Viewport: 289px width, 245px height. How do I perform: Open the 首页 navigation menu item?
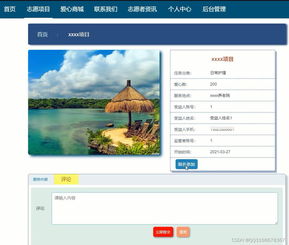coord(10,9)
